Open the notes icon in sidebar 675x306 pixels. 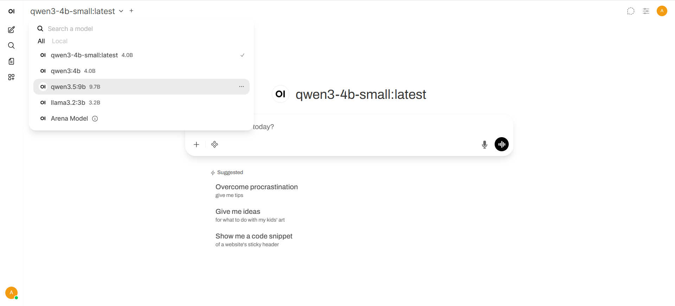click(11, 61)
